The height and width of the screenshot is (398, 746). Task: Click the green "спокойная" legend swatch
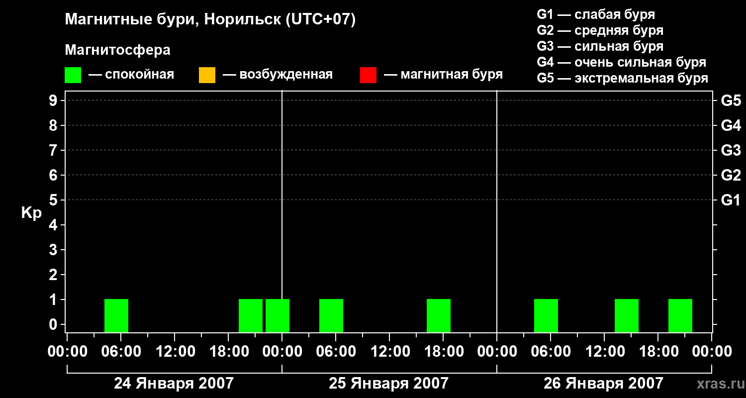[x=73, y=75]
